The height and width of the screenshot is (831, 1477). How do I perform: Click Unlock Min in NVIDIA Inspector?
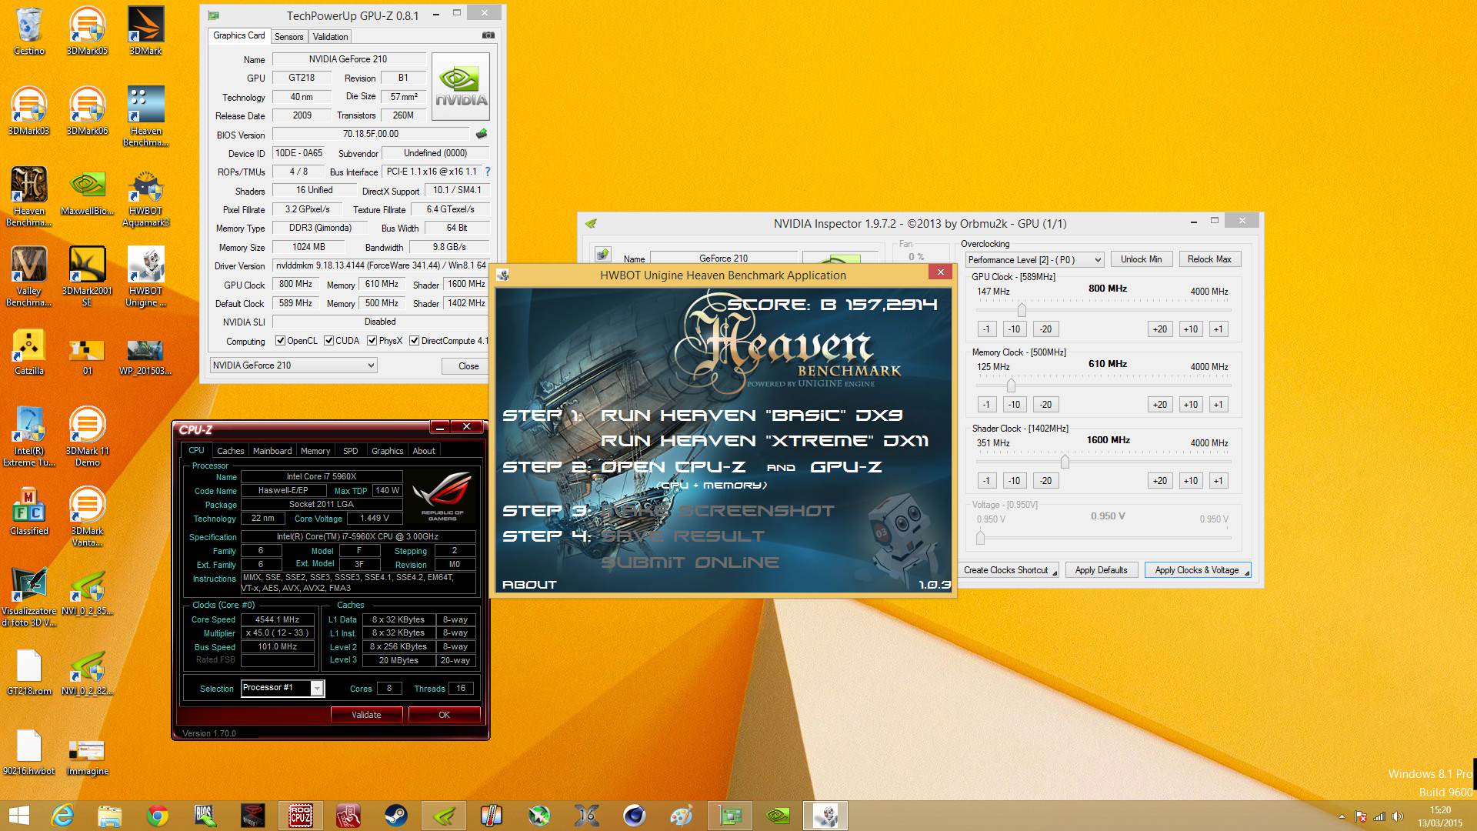click(x=1142, y=259)
